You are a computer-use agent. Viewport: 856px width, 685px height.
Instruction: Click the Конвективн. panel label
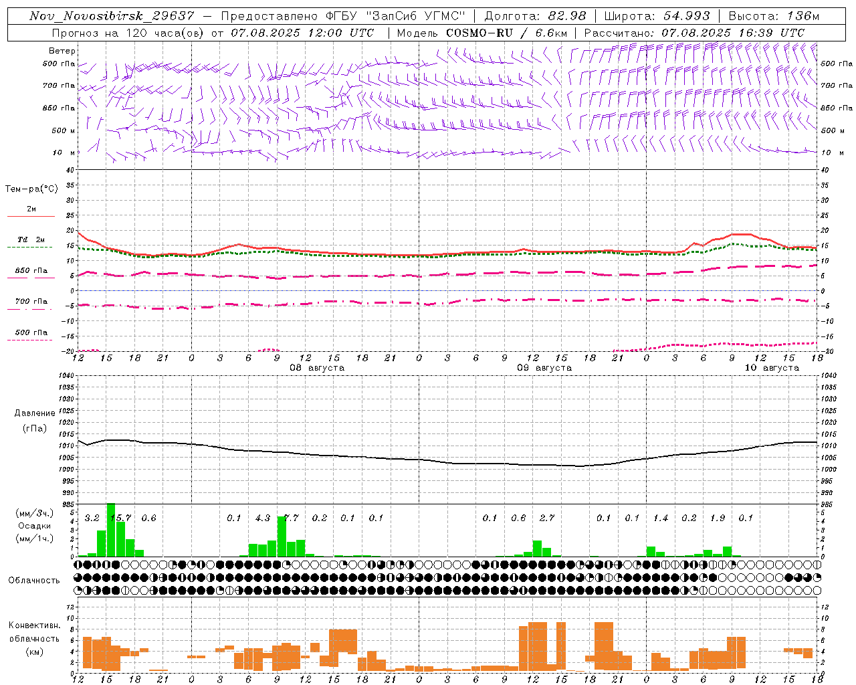coord(34,625)
